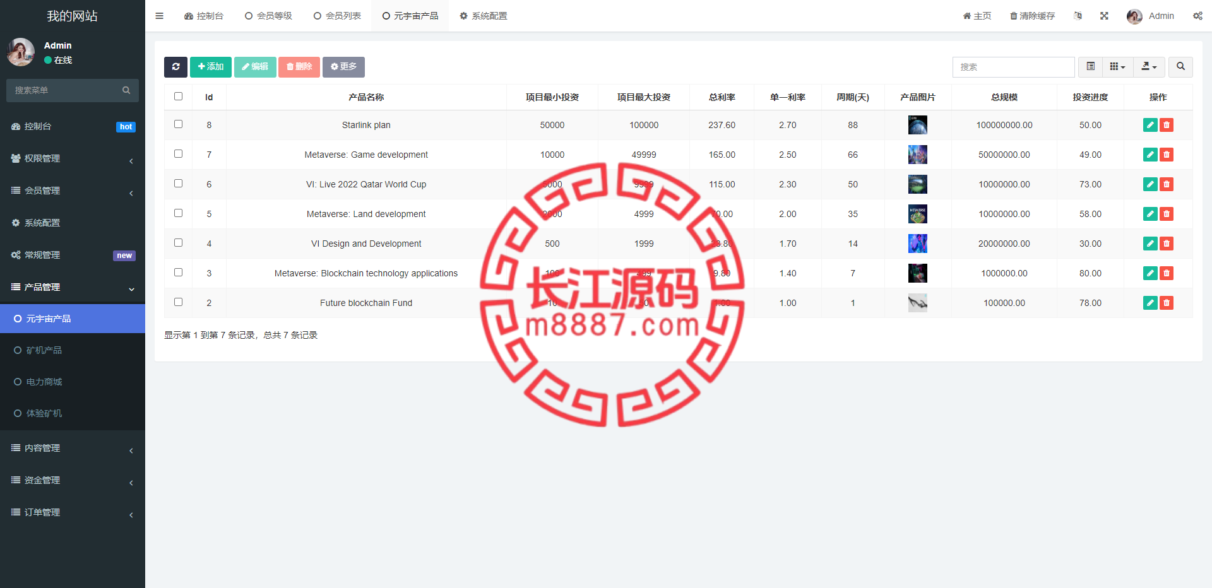This screenshot has height=588, width=1212.
Task: Switch to the 控制台 tab
Action: coord(204,16)
